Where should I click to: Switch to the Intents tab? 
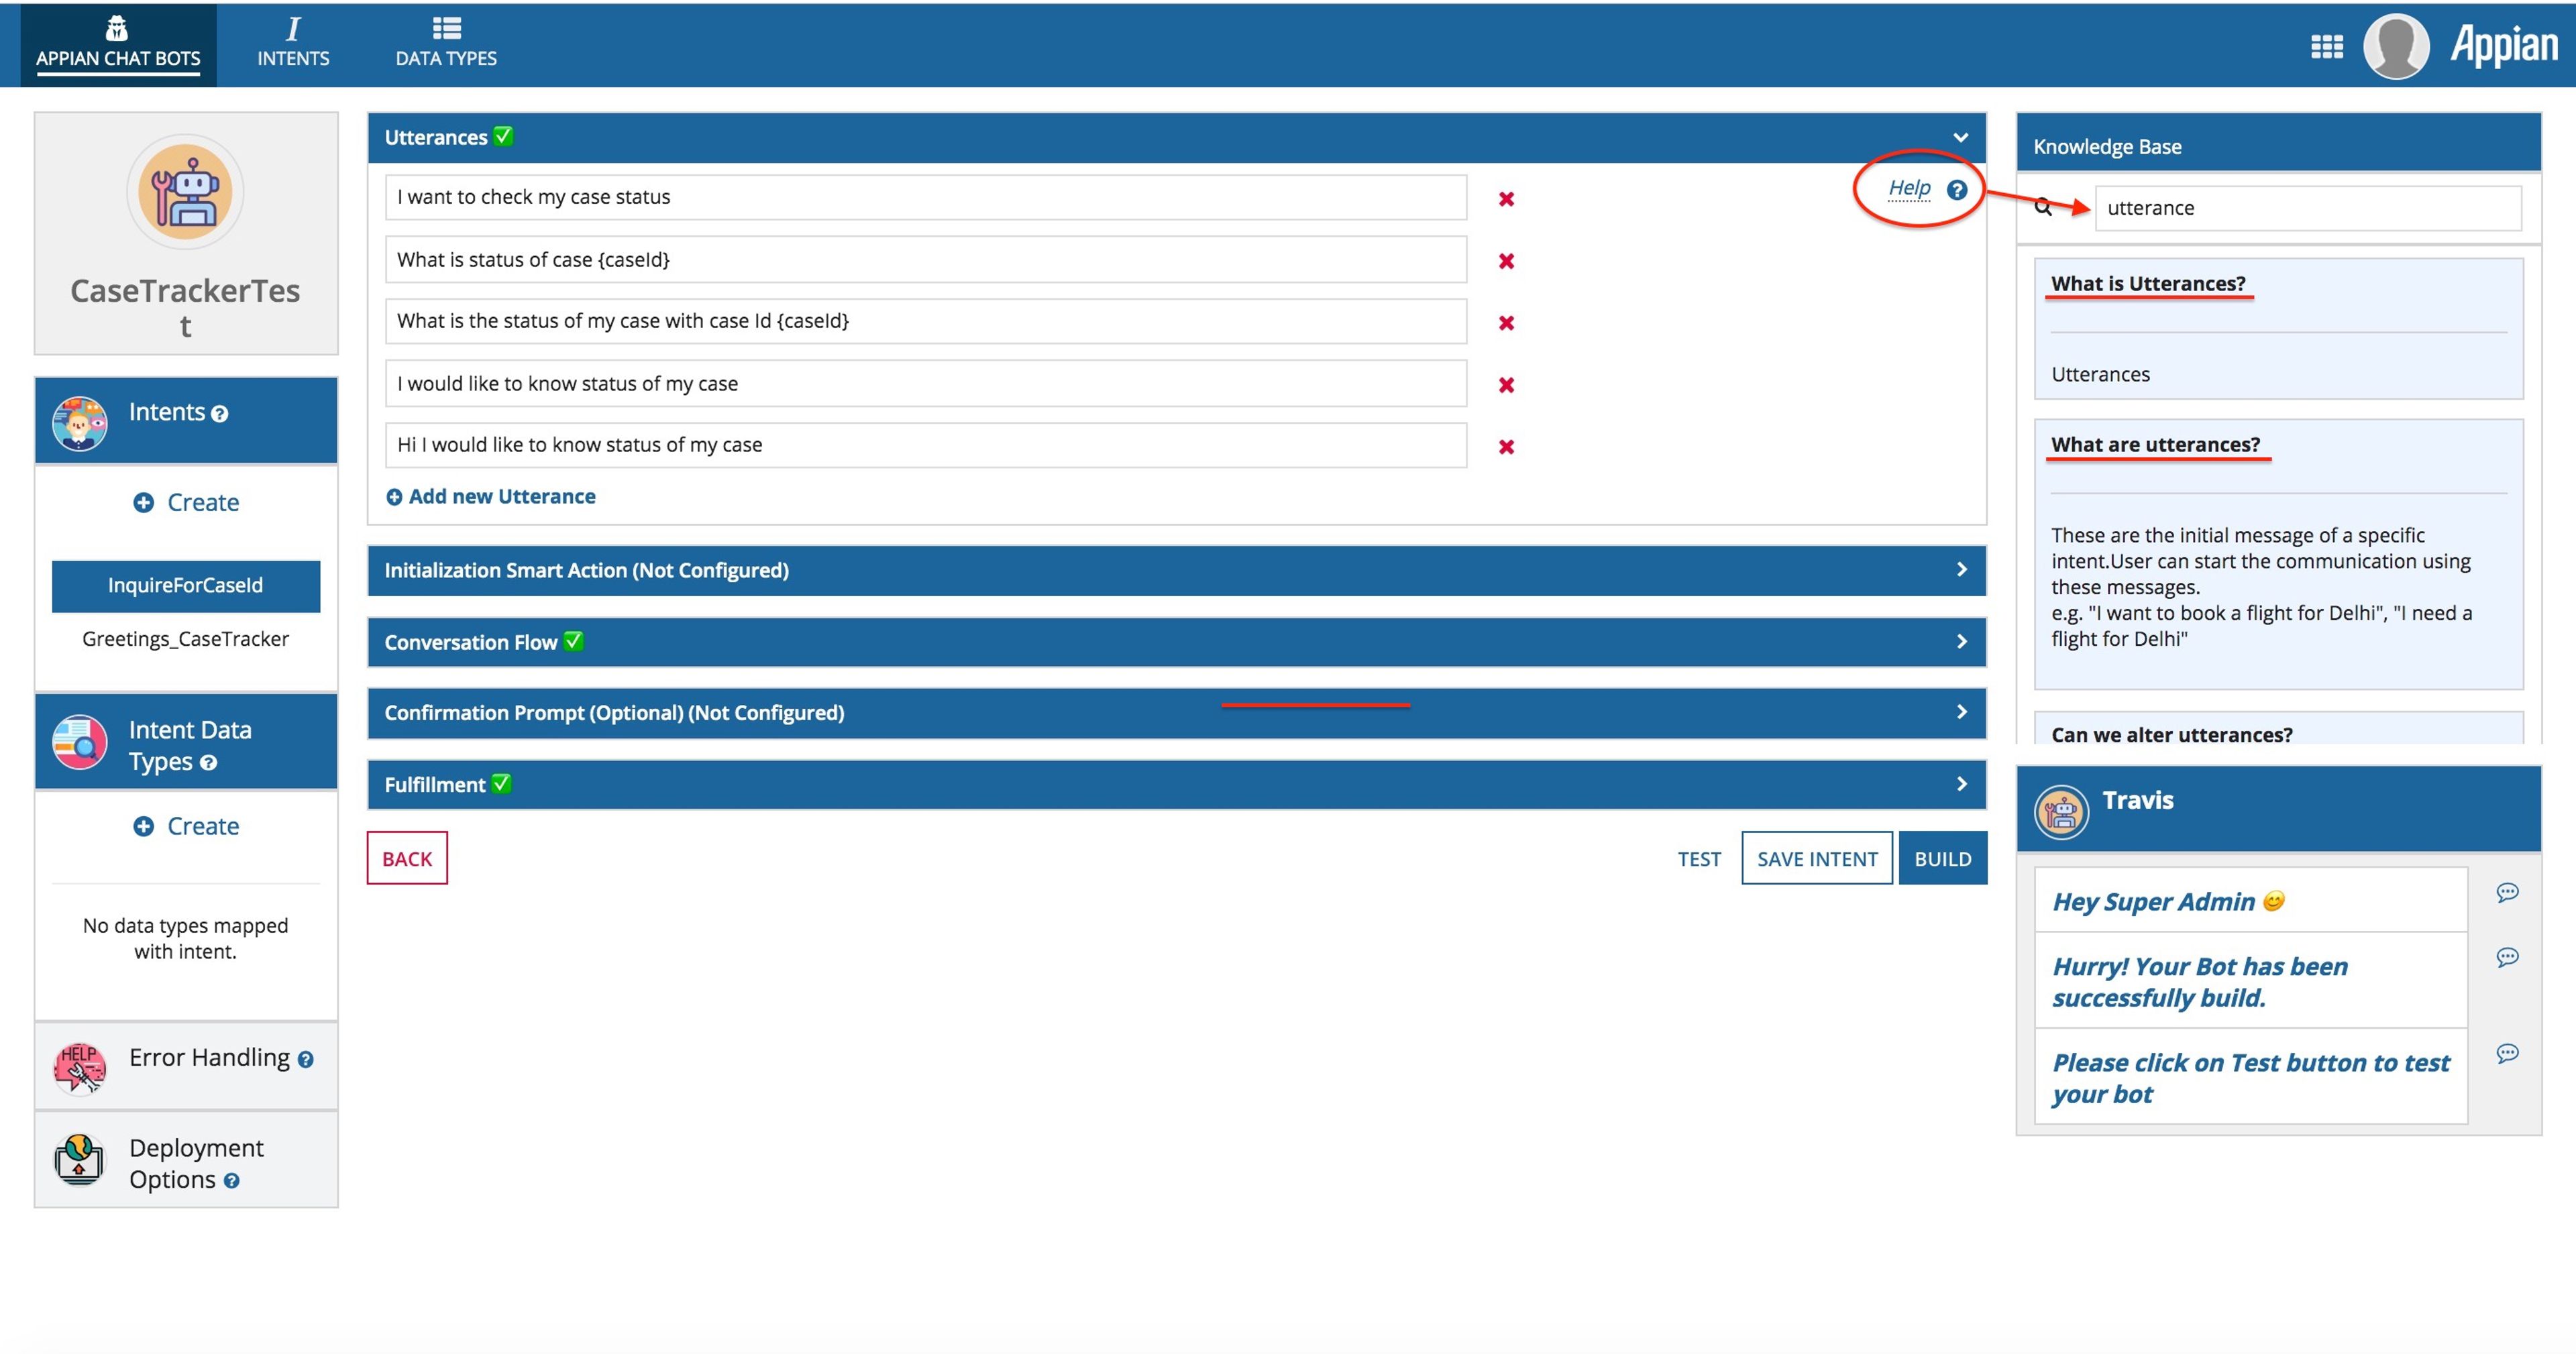(293, 44)
